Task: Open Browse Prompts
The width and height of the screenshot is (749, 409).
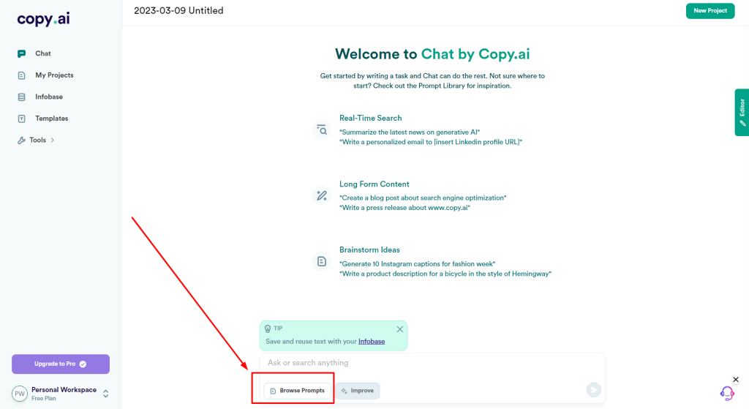Action: click(x=297, y=391)
